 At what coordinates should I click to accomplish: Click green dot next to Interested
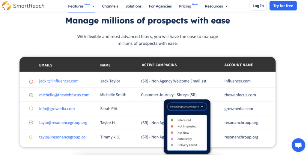tap(172, 120)
